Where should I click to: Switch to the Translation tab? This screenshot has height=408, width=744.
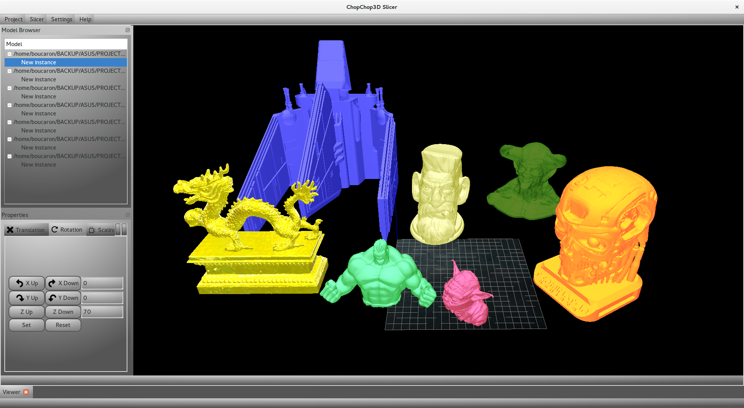(x=26, y=230)
